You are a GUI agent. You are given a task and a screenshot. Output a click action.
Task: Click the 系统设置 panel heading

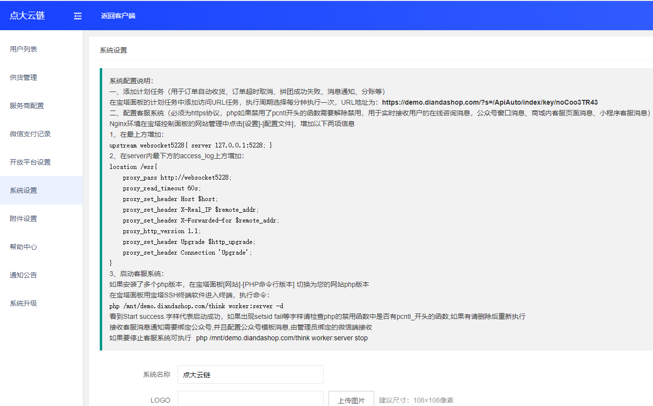point(113,50)
